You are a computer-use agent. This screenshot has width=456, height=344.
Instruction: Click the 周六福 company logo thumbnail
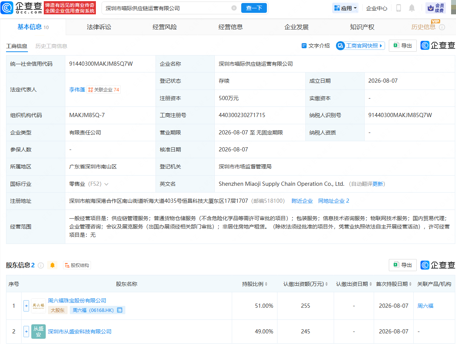coord(39,305)
